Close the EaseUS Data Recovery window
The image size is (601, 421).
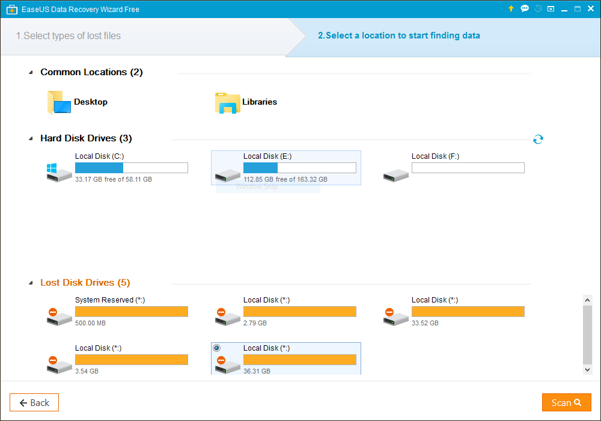coord(591,8)
